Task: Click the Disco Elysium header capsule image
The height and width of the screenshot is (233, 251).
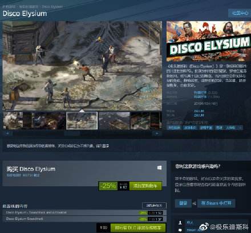Action: pos(209,41)
